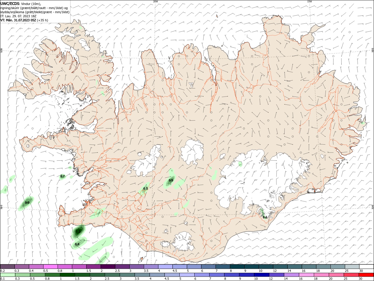The height and width of the screenshot is (281, 374).
Task: Select the pale green 0.1–0.3 swatch, lower legend
Action: click(8, 275)
